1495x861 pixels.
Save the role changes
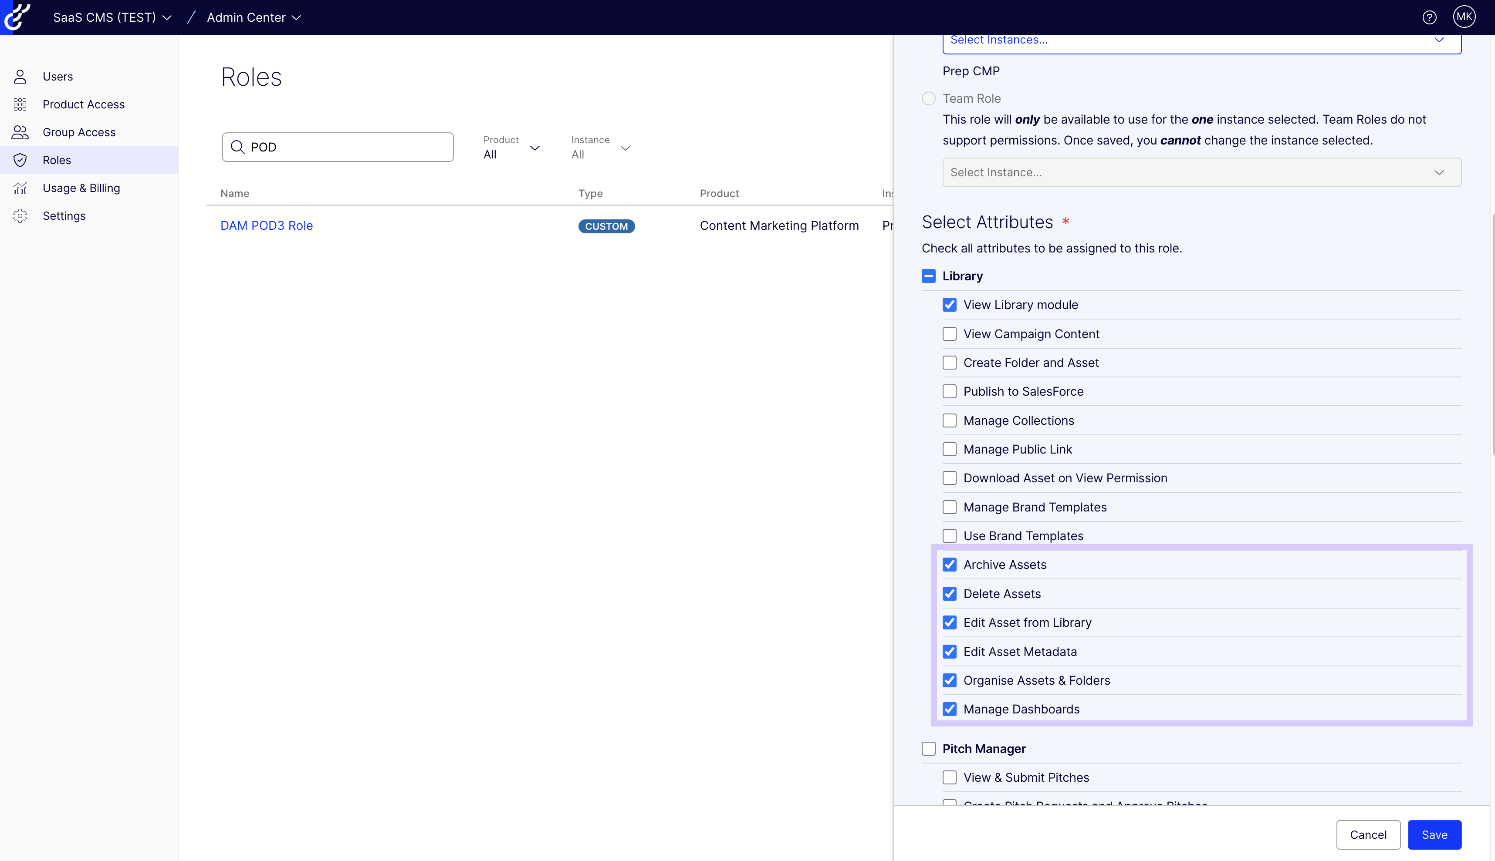pos(1434,835)
